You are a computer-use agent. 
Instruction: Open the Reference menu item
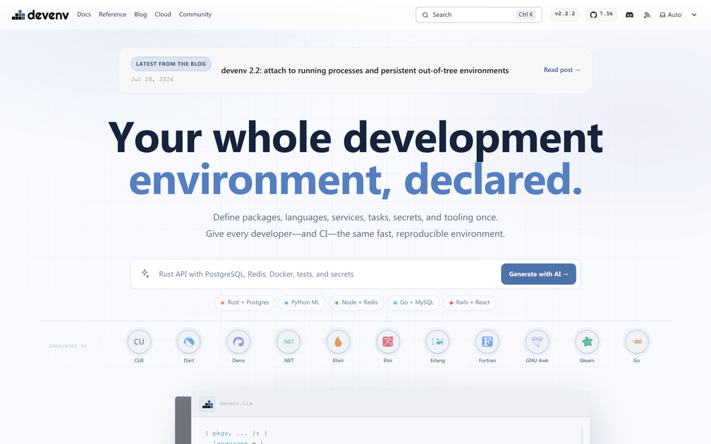click(x=112, y=15)
